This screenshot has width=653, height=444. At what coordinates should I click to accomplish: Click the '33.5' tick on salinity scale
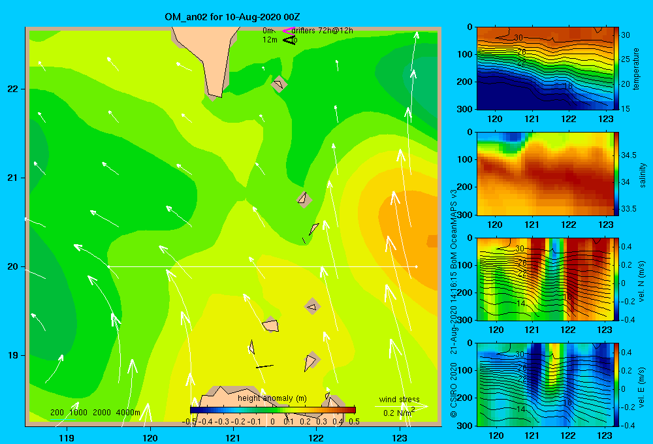point(628,209)
